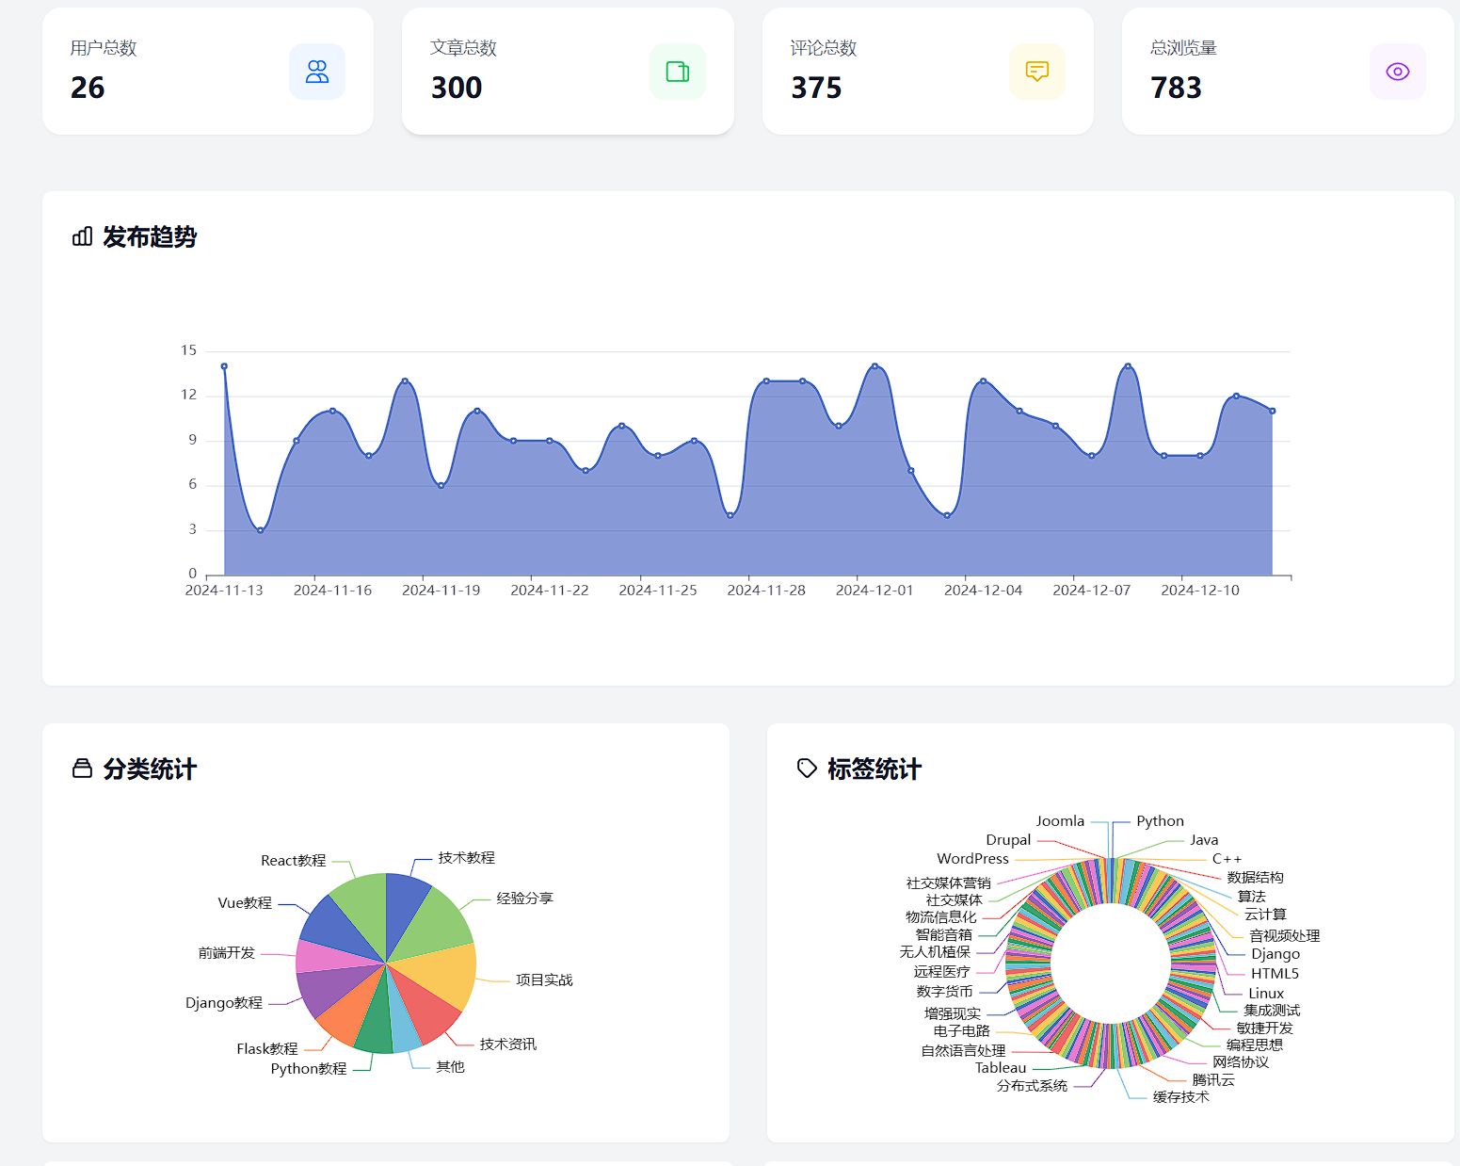This screenshot has width=1460, height=1166.
Task: Click the 云计算 tag label
Action: [x=1265, y=915]
